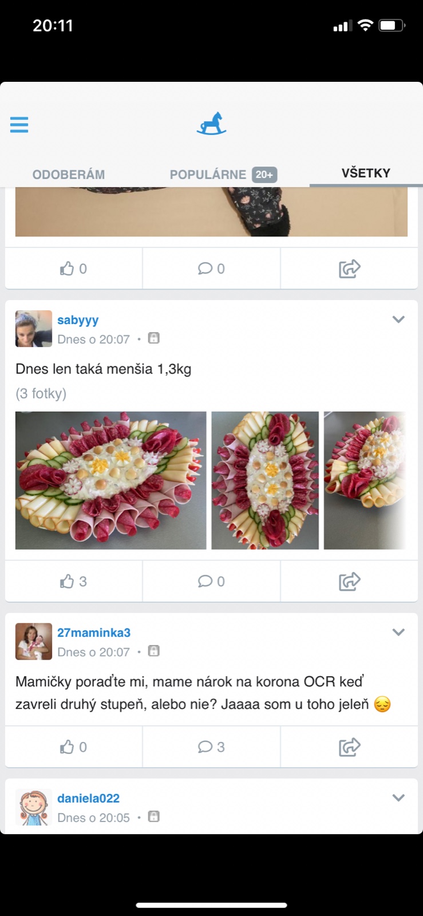Open sabyyy's profile name link
423x916 pixels.
[x=78, y=320]
